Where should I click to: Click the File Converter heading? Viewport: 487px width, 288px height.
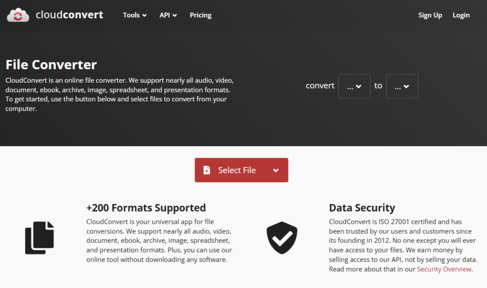pyautogui.click(x=51, y=65)
